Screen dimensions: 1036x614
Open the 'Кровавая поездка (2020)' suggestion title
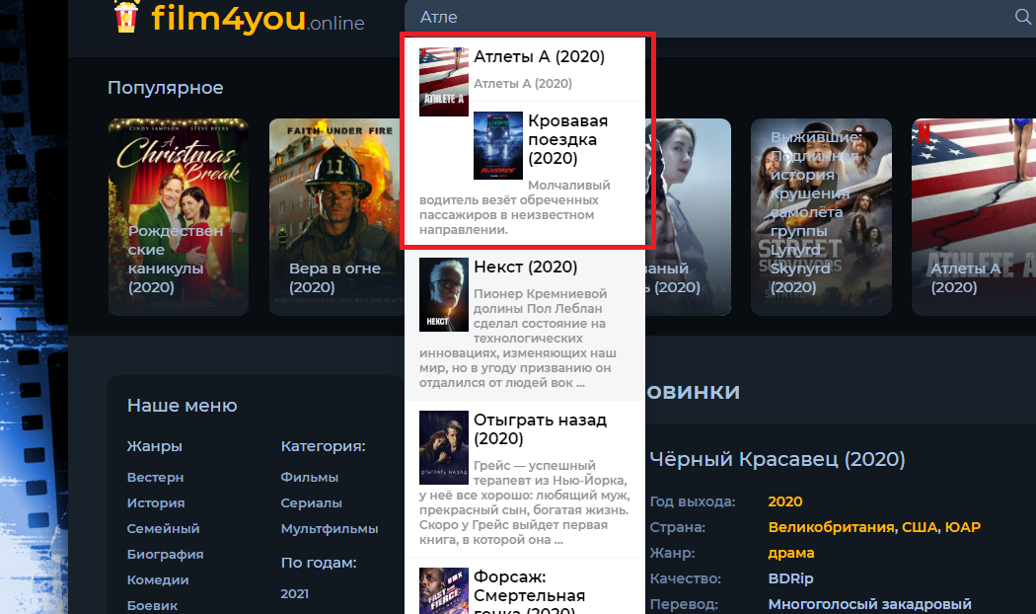click(567, 139)
